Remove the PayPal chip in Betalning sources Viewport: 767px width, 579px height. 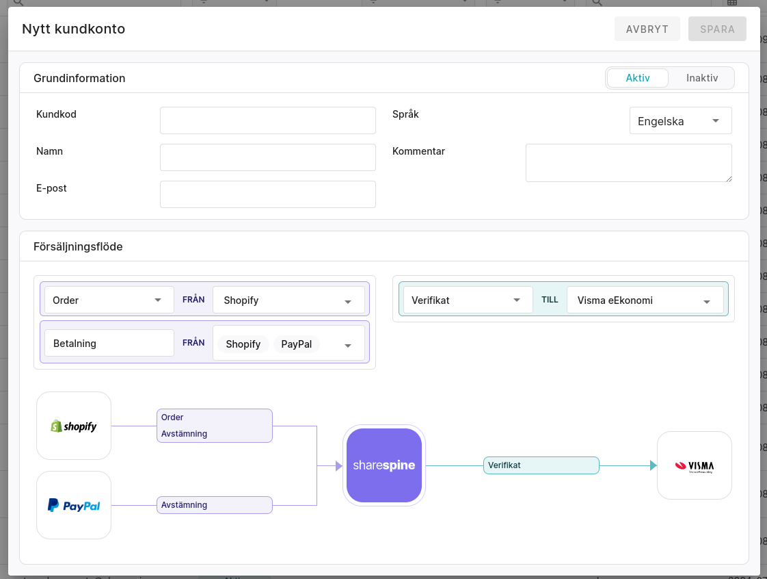297,344
